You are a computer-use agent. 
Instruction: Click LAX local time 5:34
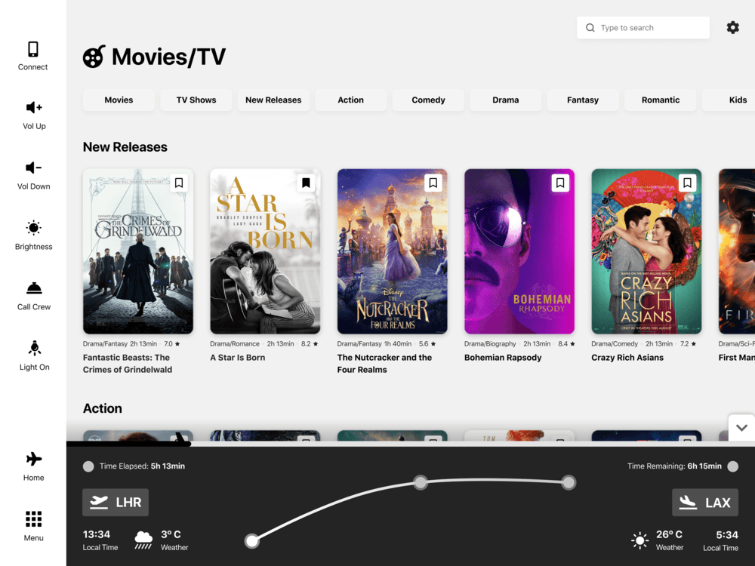tap(726, 535)
